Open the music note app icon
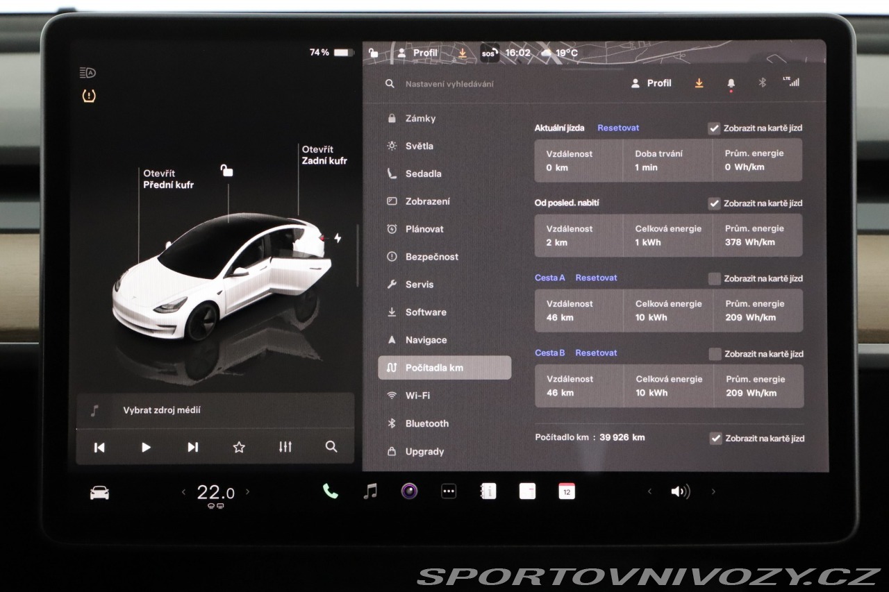Screen dimensions: 889x592 (371, 491)
